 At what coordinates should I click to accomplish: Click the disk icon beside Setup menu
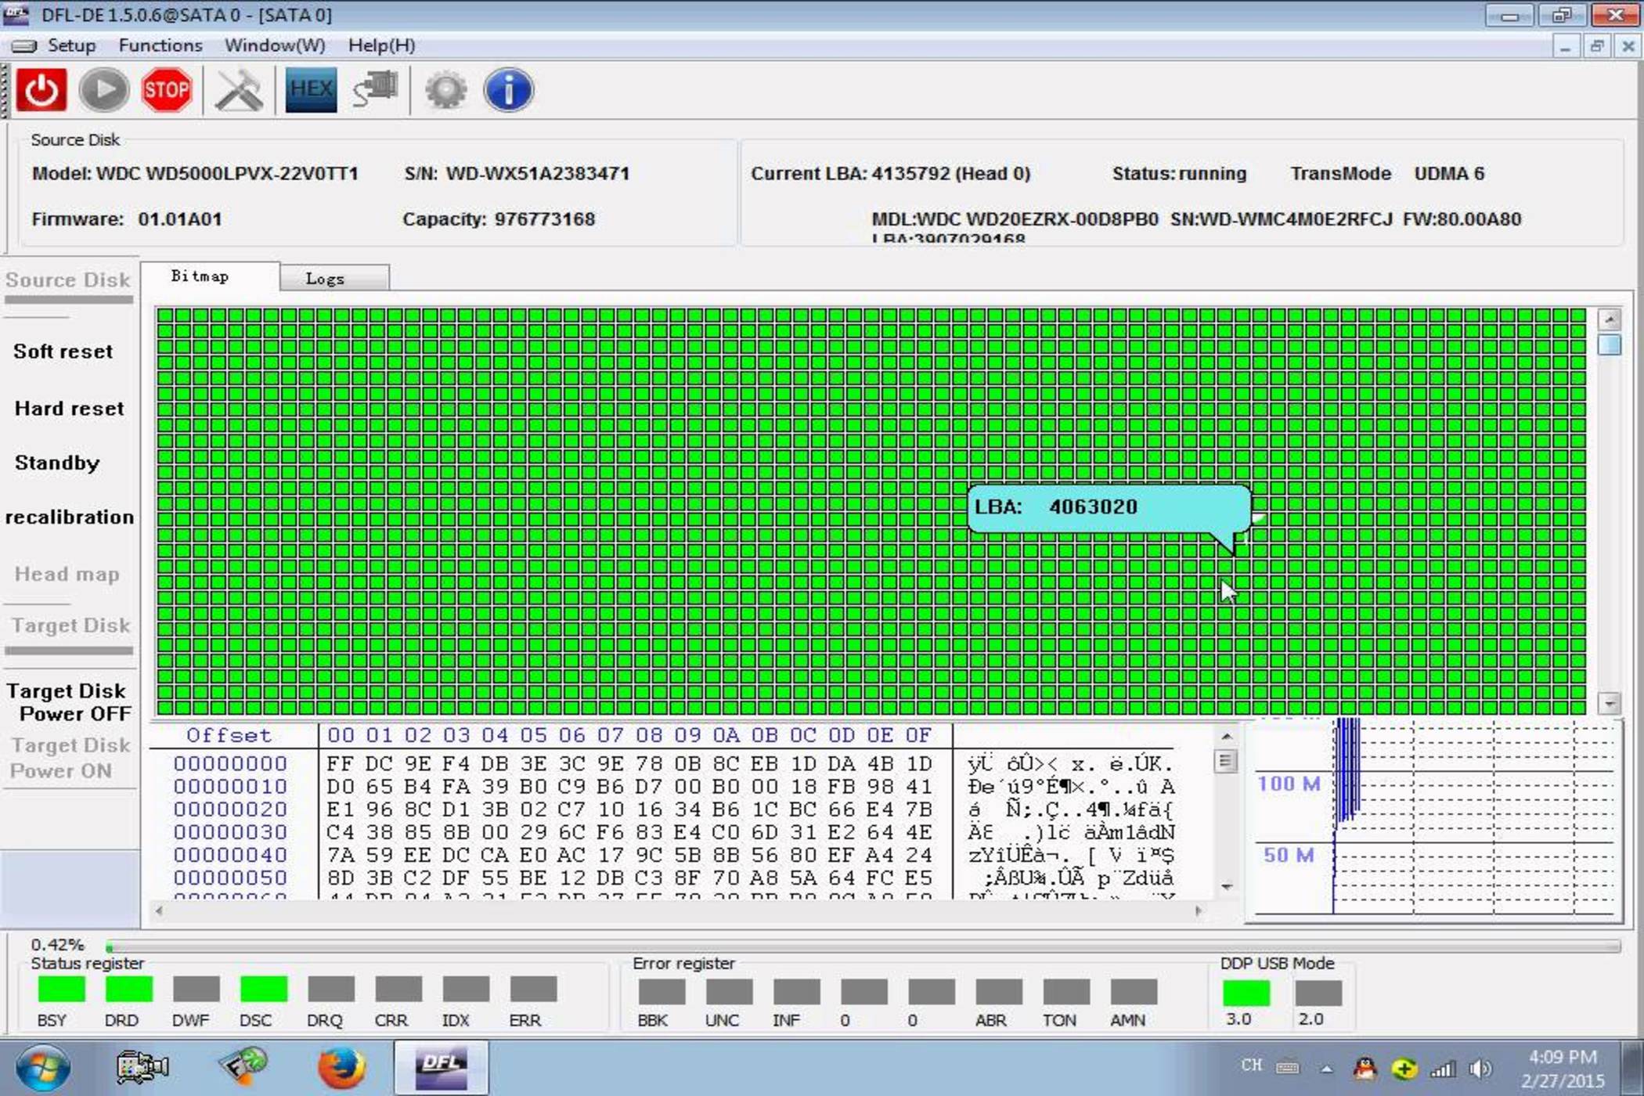pyautogui.click(x=23, y=46)
